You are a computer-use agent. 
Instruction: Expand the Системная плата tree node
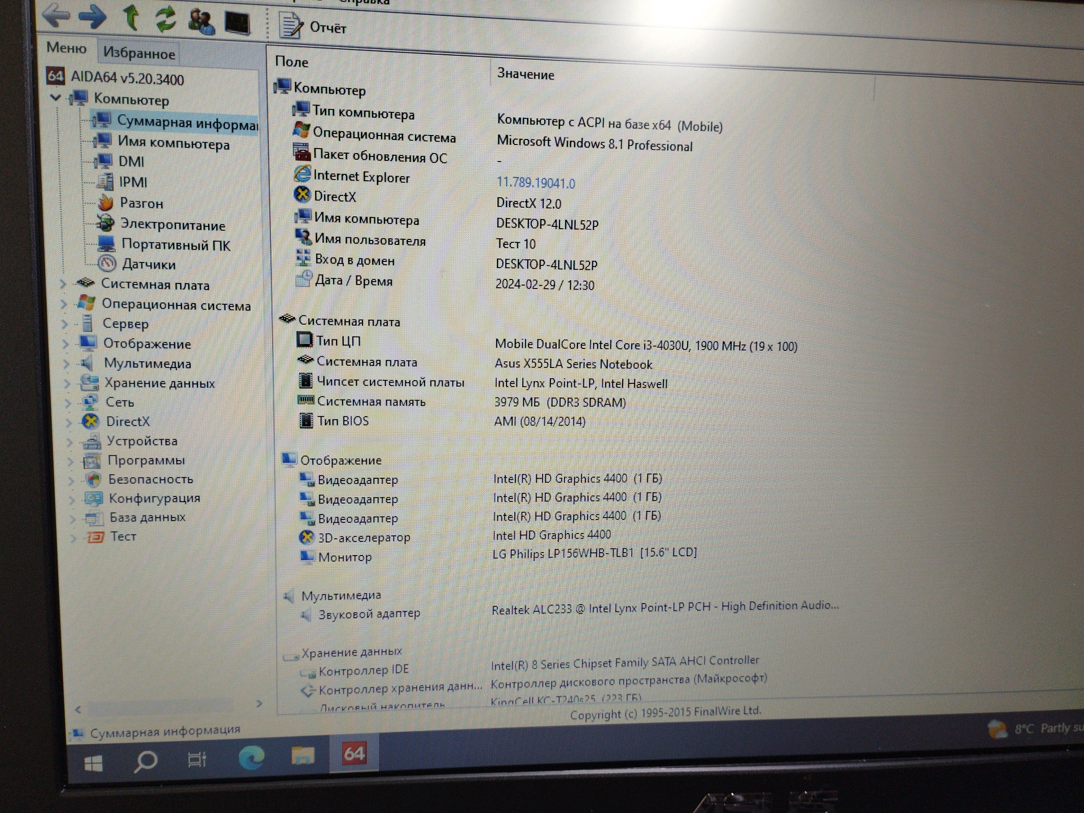point(63,283)
